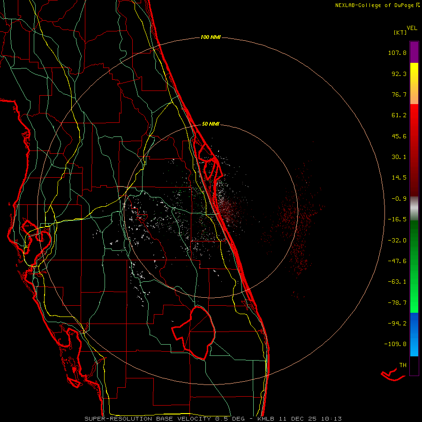Pick the purple segment of the velocity bar
This screenshot has width=422, height=422.
[414, 52]
